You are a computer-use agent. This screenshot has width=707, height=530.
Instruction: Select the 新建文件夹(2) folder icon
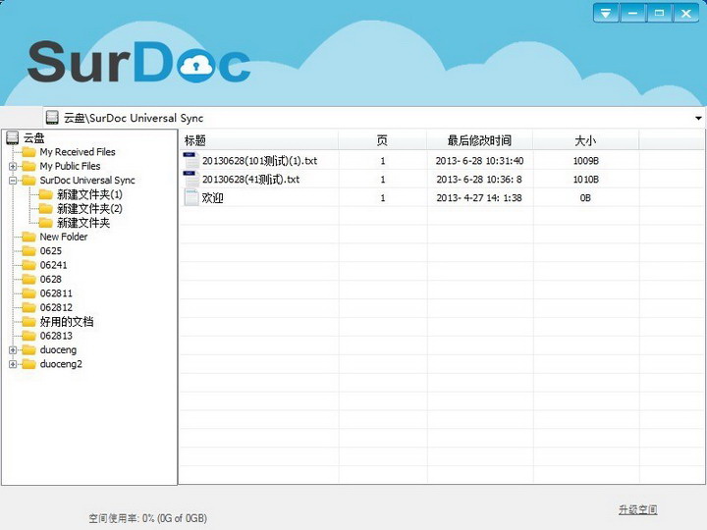coord(45,208)
